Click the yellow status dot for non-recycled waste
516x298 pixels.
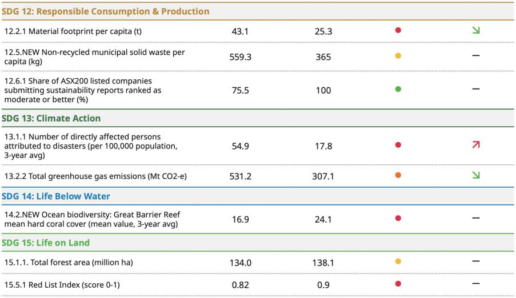tap(398, 56)
